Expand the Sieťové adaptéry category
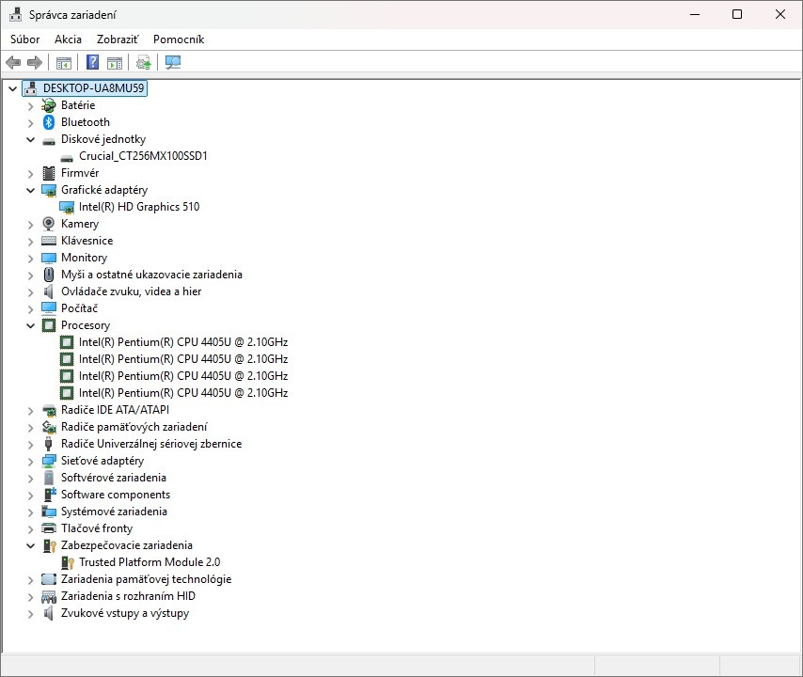803x677 pixels. (x=30, y=460)
